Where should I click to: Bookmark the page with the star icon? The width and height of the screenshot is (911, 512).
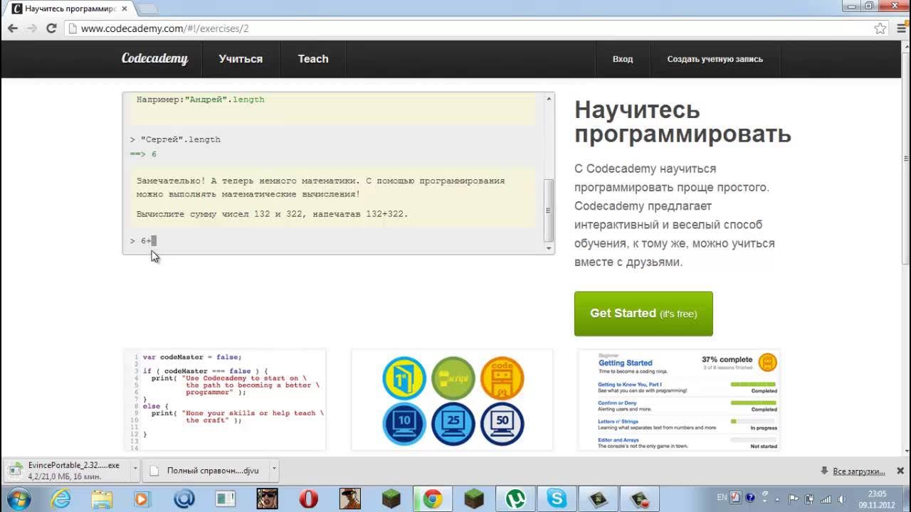(880, 28)
